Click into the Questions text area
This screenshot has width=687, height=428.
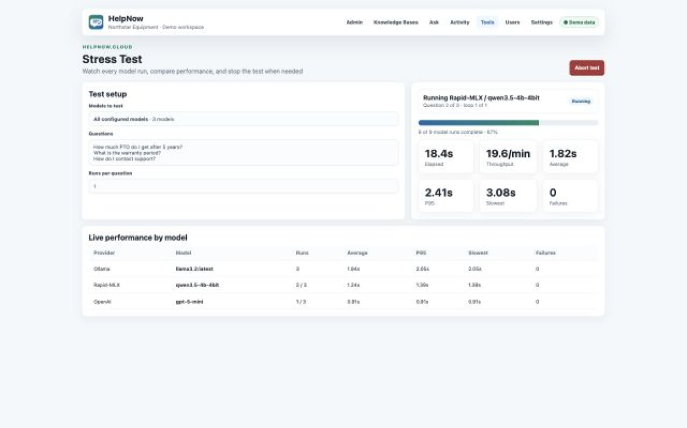pyautogui.click(x=243, y=153)
